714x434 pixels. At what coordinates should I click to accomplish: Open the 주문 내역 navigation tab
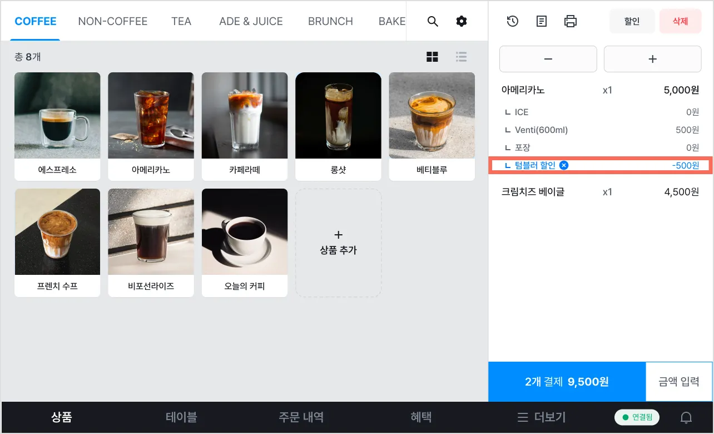(301, 417)
